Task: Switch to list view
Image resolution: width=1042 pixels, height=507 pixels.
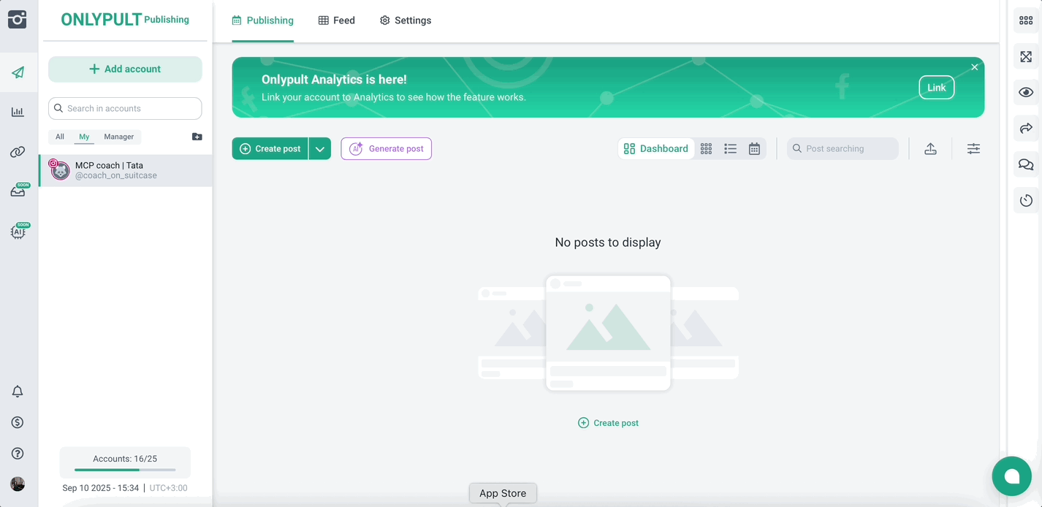Action: 730,148
